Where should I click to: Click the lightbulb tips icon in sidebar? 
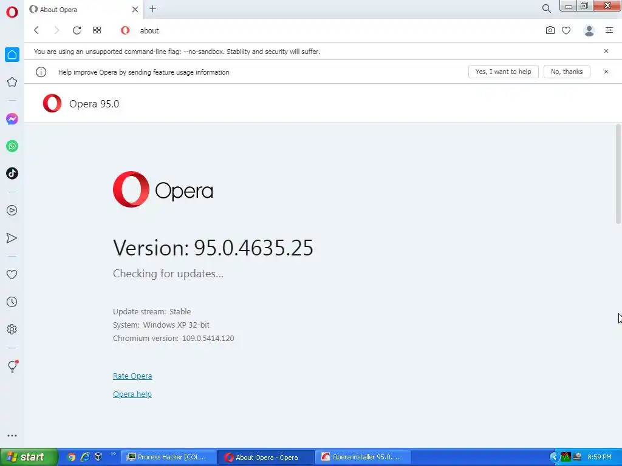(13, 366)
